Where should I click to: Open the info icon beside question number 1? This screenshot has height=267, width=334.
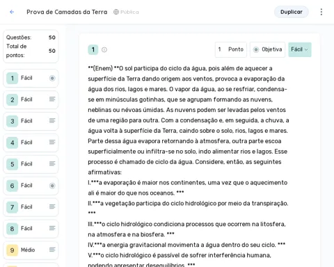tap(104, 49)
